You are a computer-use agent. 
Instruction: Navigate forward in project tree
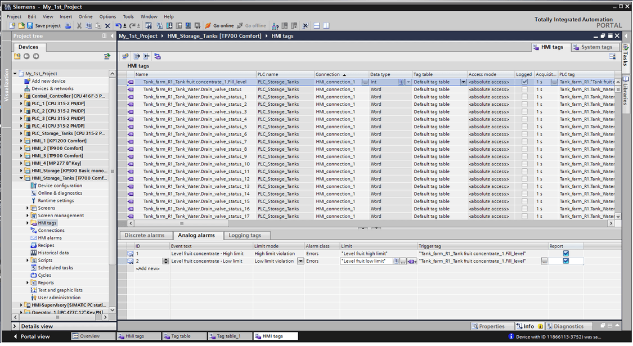[x=36, y=56]
